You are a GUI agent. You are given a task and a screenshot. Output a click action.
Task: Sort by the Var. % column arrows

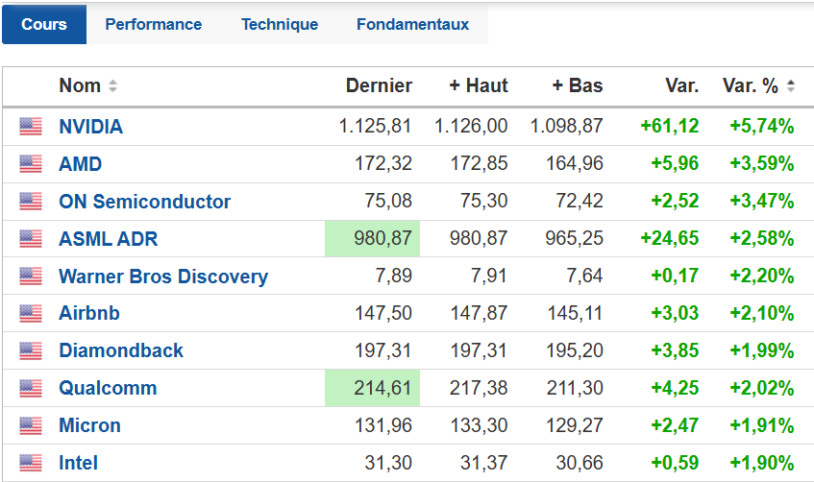(791, 86)
